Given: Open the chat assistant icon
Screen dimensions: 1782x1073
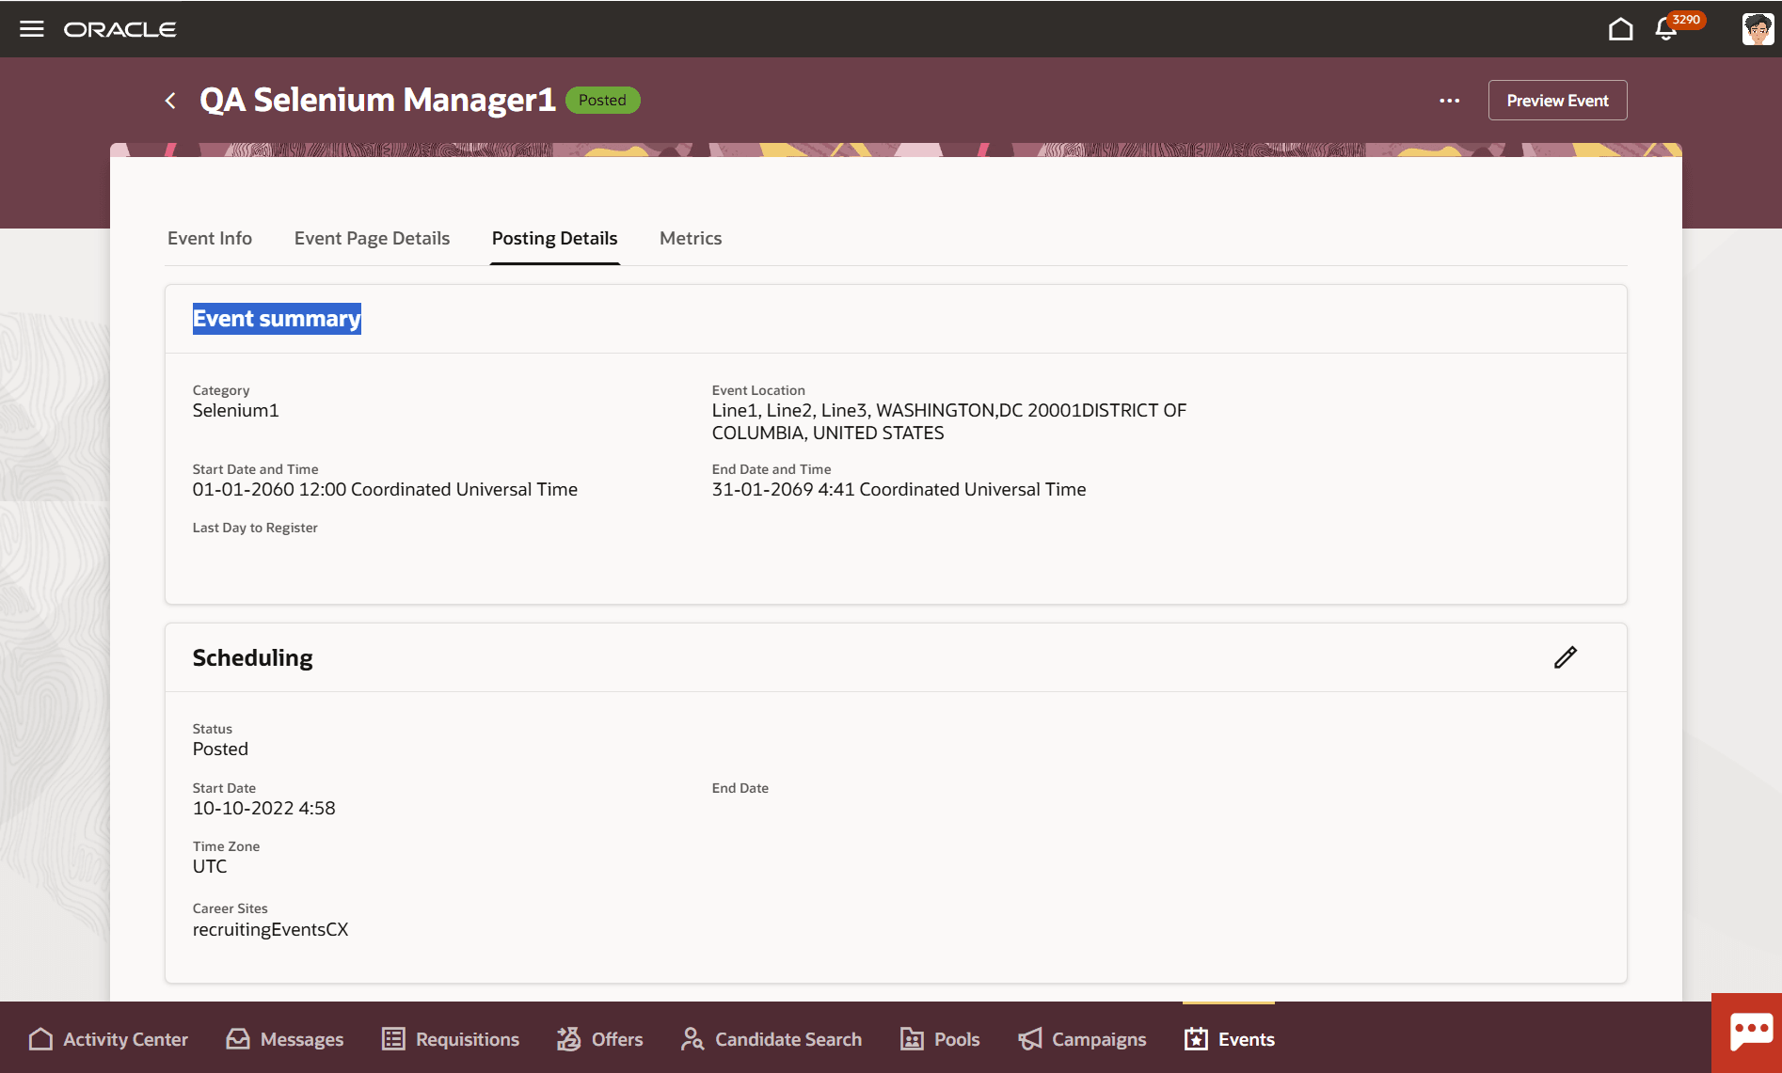Looking at the screenshot, I should tap(1751, 1031).
